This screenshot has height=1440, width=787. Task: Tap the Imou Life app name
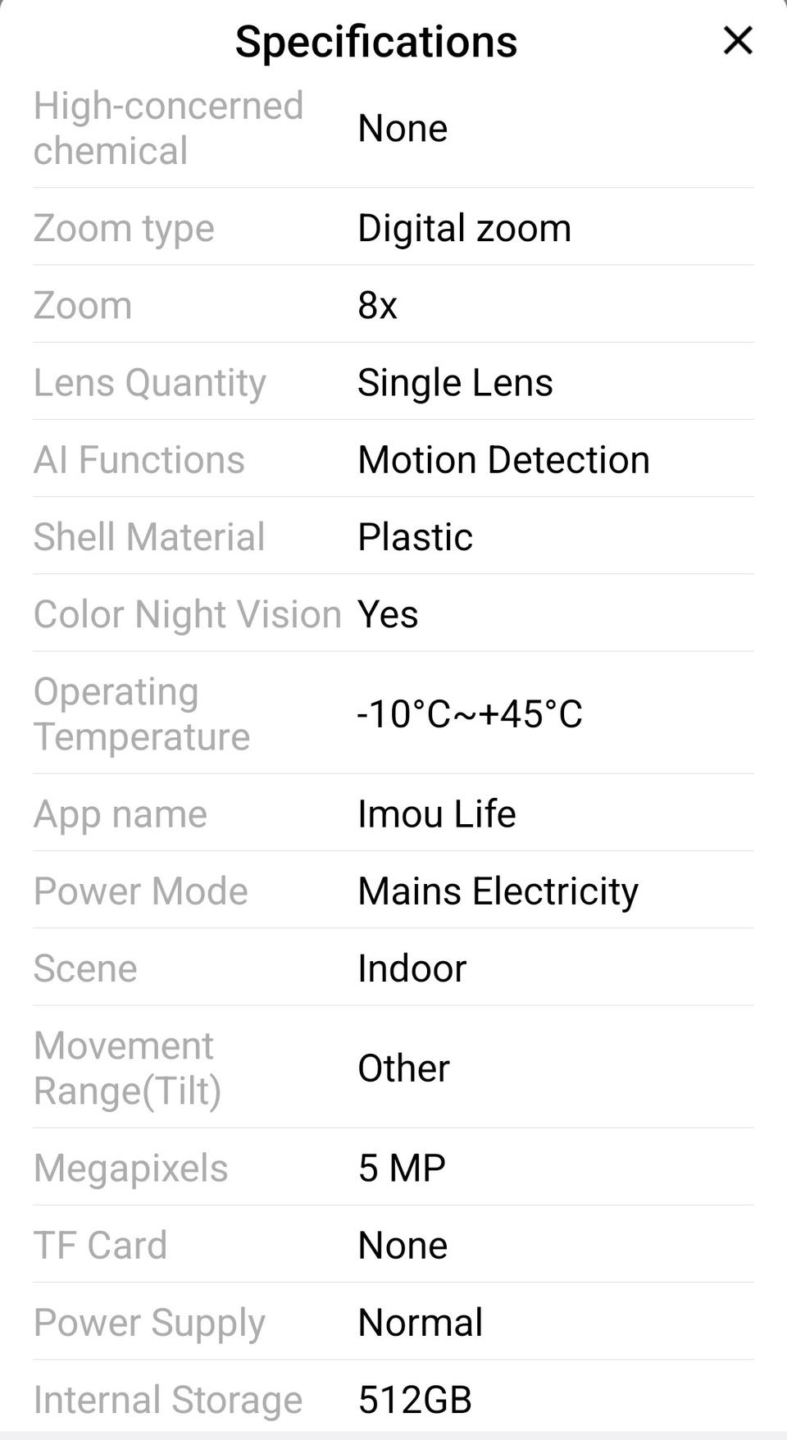436,813
